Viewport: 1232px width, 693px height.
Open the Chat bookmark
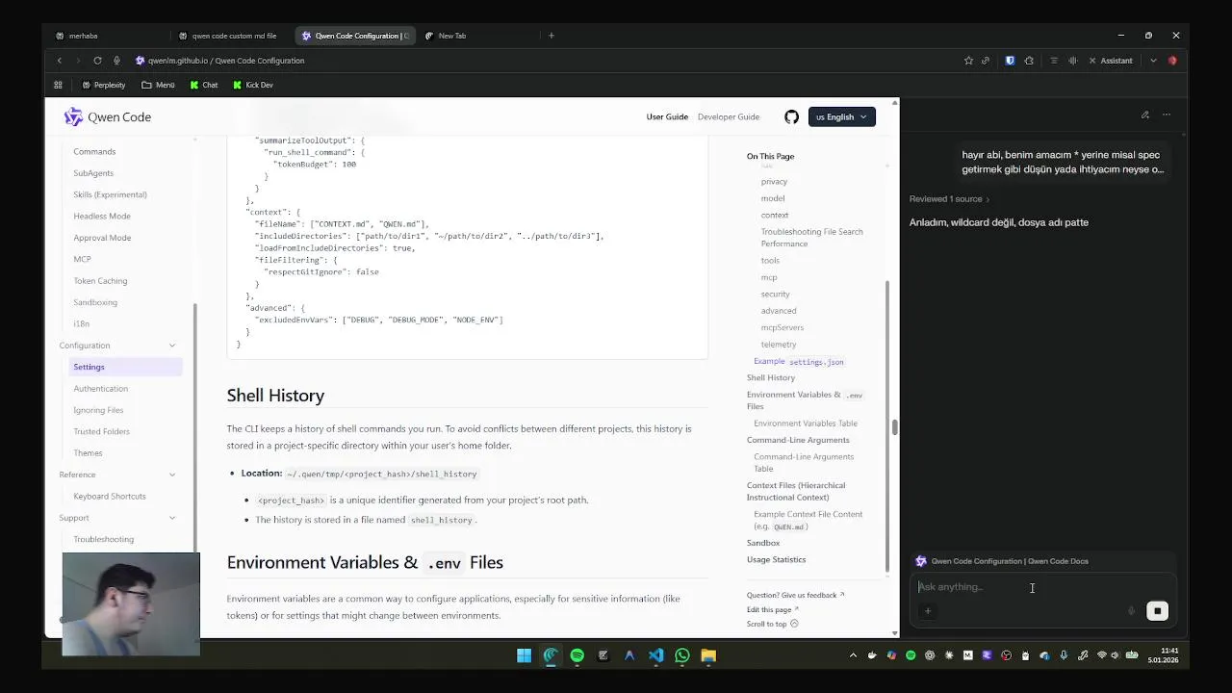point(203,85)
